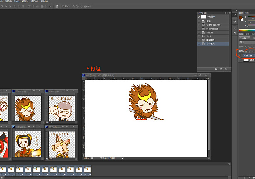This screenshot has height=179, width=255.
Task: Click the color spectrum ramp bar
Action: 247,30
